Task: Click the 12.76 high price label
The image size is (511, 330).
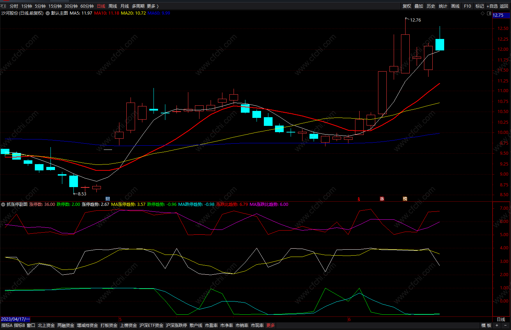Action: point(415,20)
